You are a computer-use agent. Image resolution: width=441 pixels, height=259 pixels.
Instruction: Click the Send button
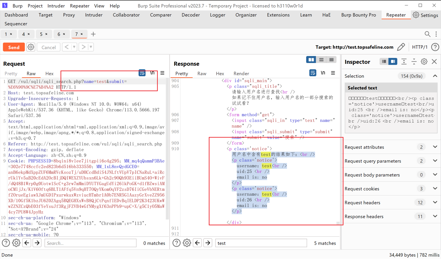14,47
